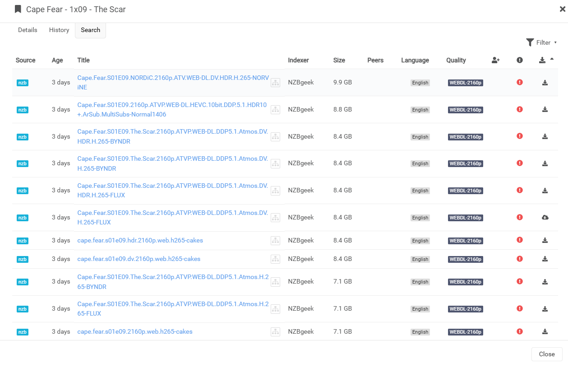Sort results by Age column
Viewport: 568px width, 368px height.
coord(57,60)
